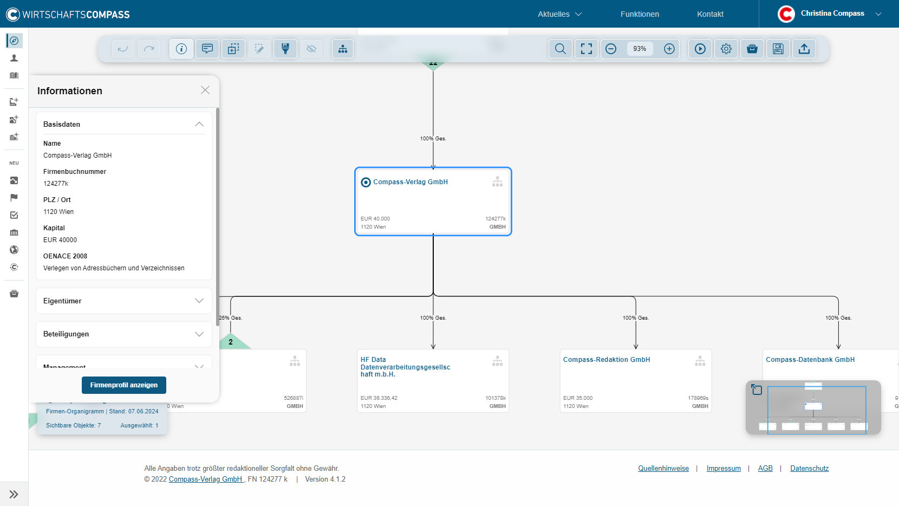Click Firmenprofil anzeigen button
The height and width of the screenshot is (506, 899).
coord(124,385)
